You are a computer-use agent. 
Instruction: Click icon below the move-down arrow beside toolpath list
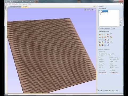(121, 25)
